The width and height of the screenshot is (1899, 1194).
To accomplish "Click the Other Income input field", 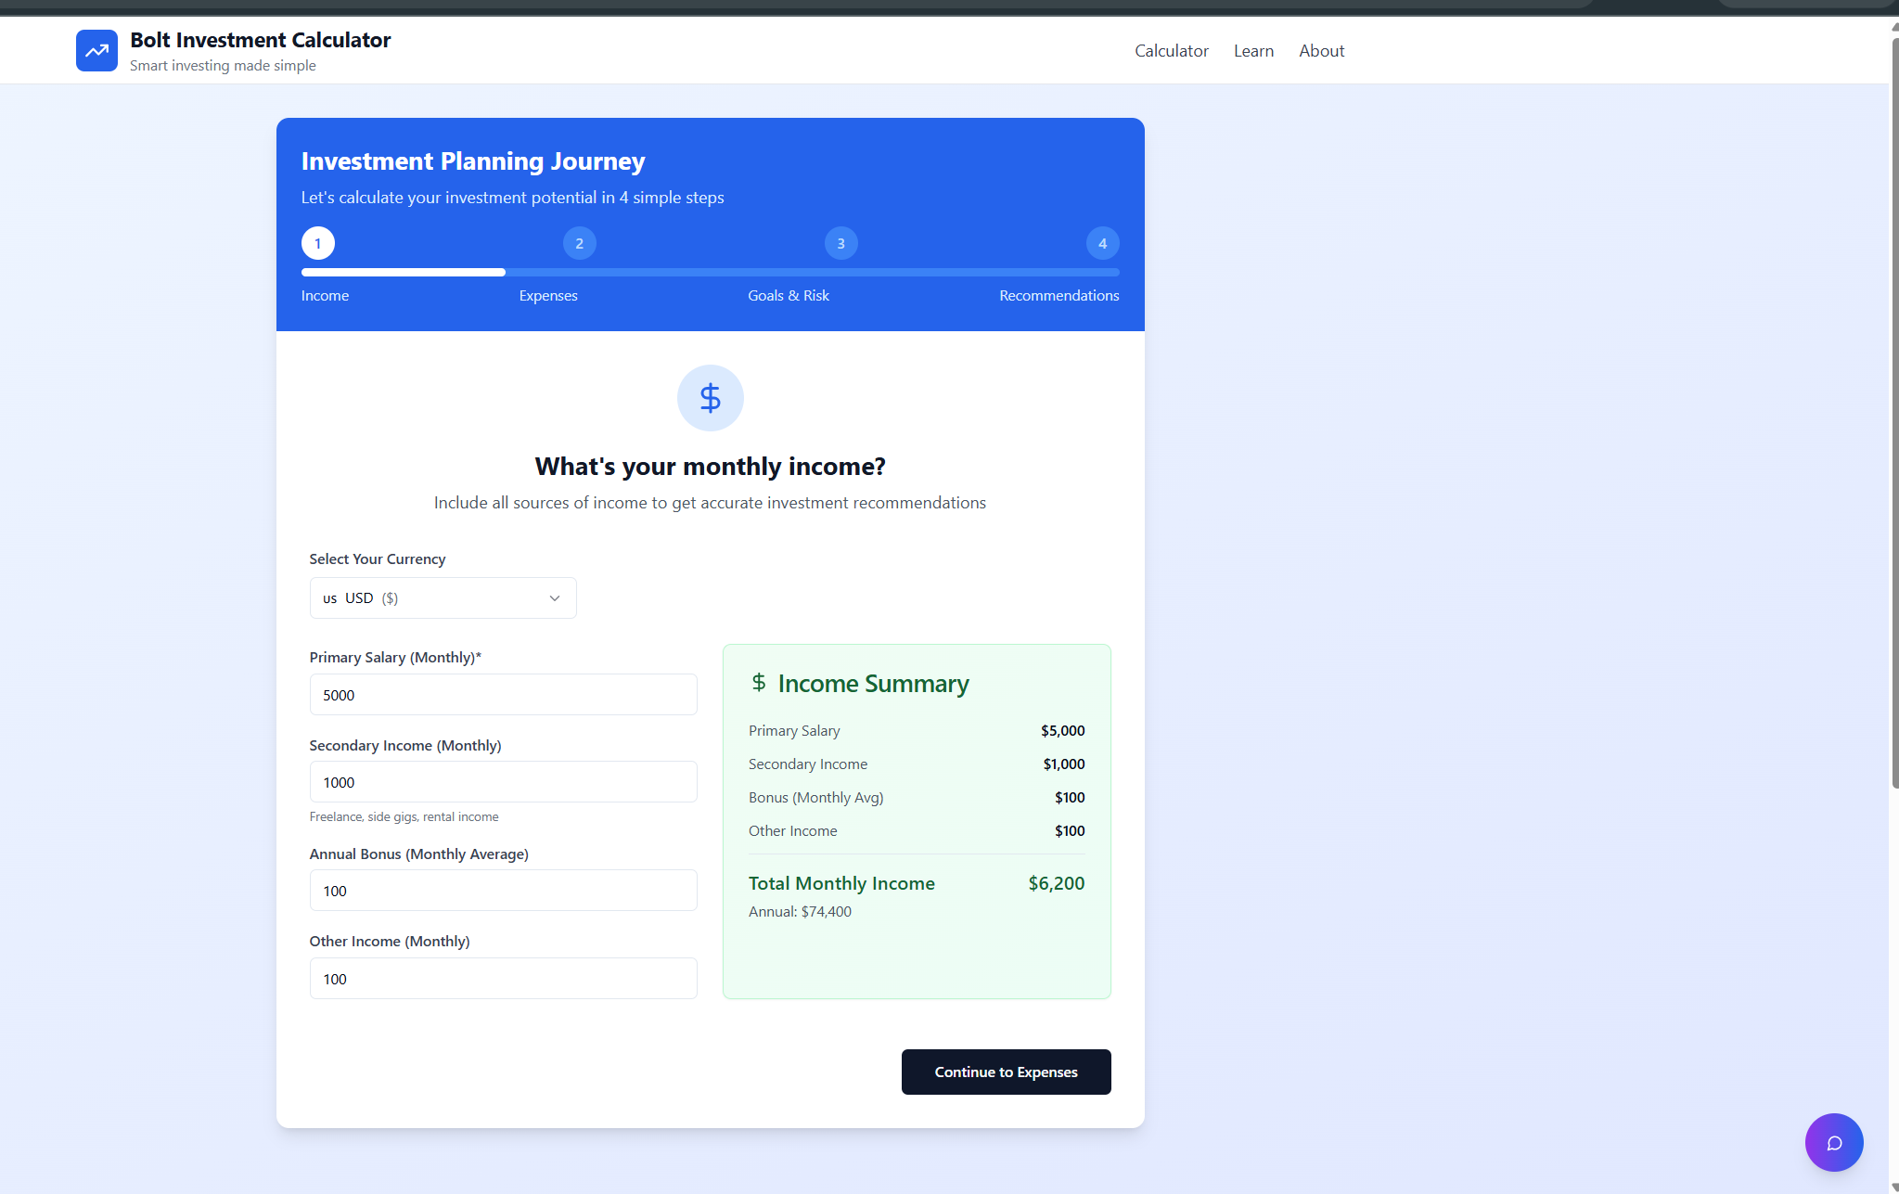I will pyautogui.click(x=503, y=979).
